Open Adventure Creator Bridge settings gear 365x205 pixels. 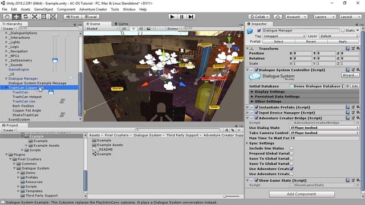pos(358,118)
